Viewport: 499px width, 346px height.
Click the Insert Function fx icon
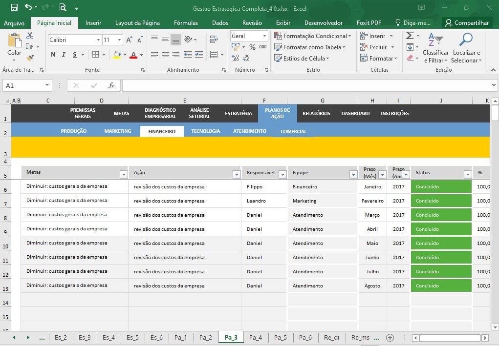click(x=111, y=85)
